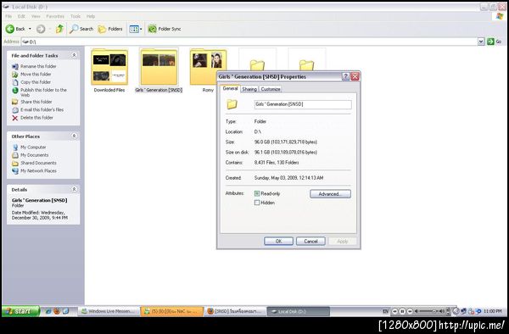Image resolution: width=509 pixels, height=334 pixels.
Task: Click the Address bar field
Action: (249, 42)
